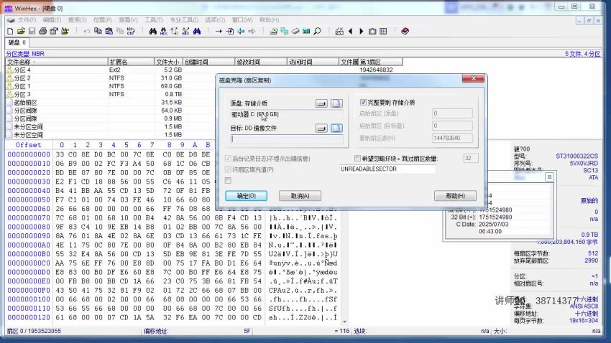Click the Open file folder icon
The width and height of the screenshot is (611, 343).
(x=21, y=31)
